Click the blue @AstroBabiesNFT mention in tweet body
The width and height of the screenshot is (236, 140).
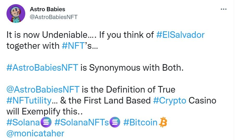click(43, 90)
